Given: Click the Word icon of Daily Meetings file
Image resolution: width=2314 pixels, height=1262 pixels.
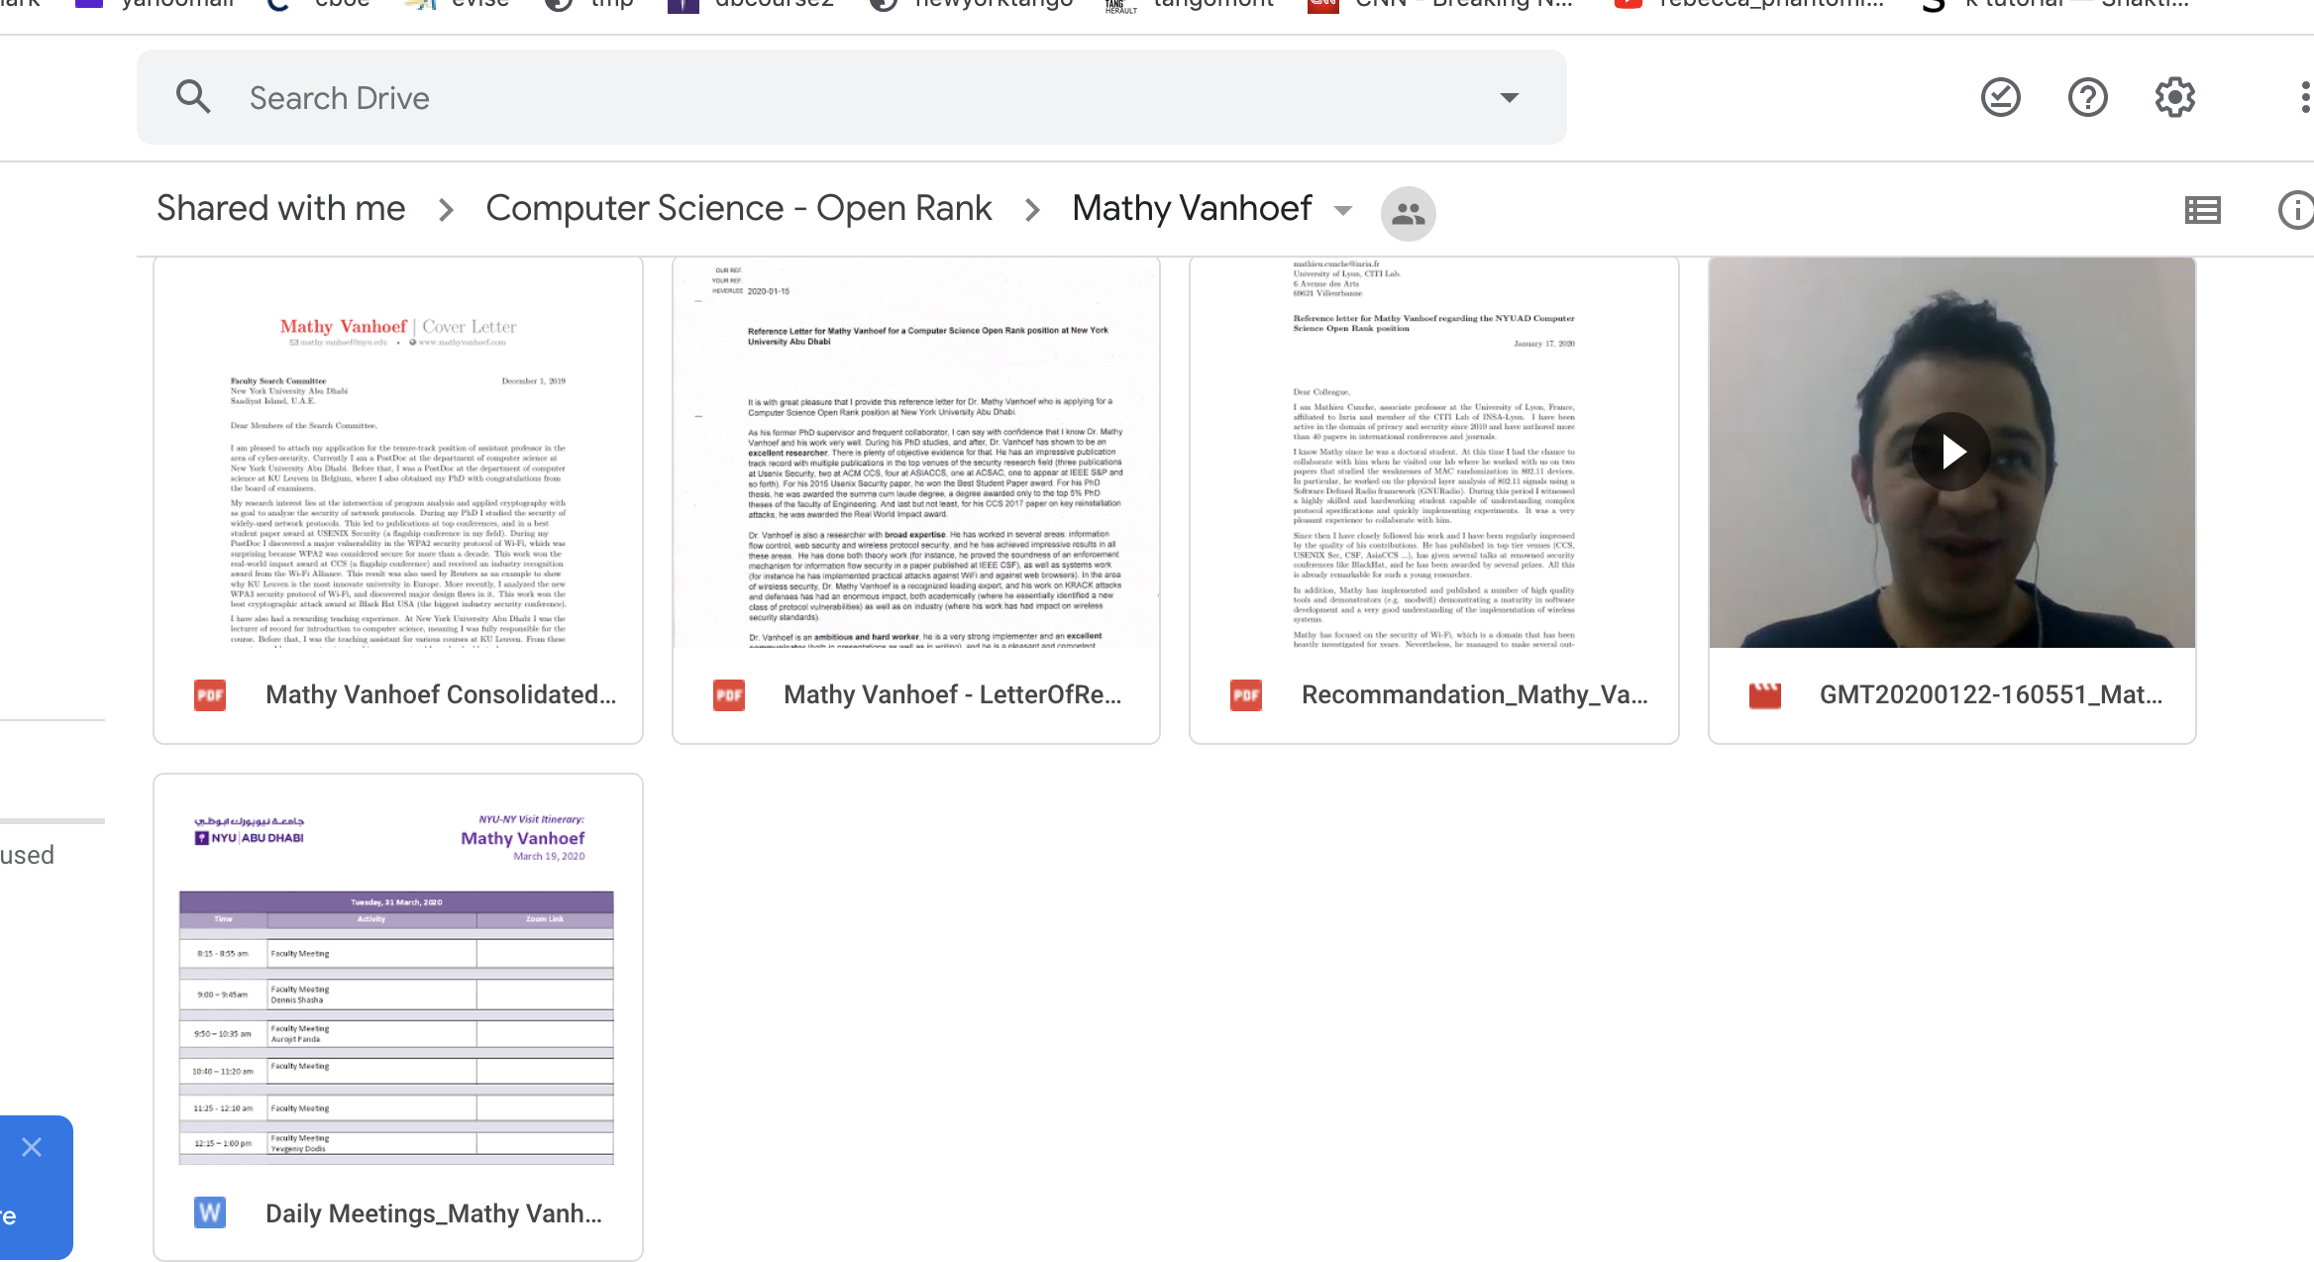Looking at the screenshot, I should coord(210,1212).
